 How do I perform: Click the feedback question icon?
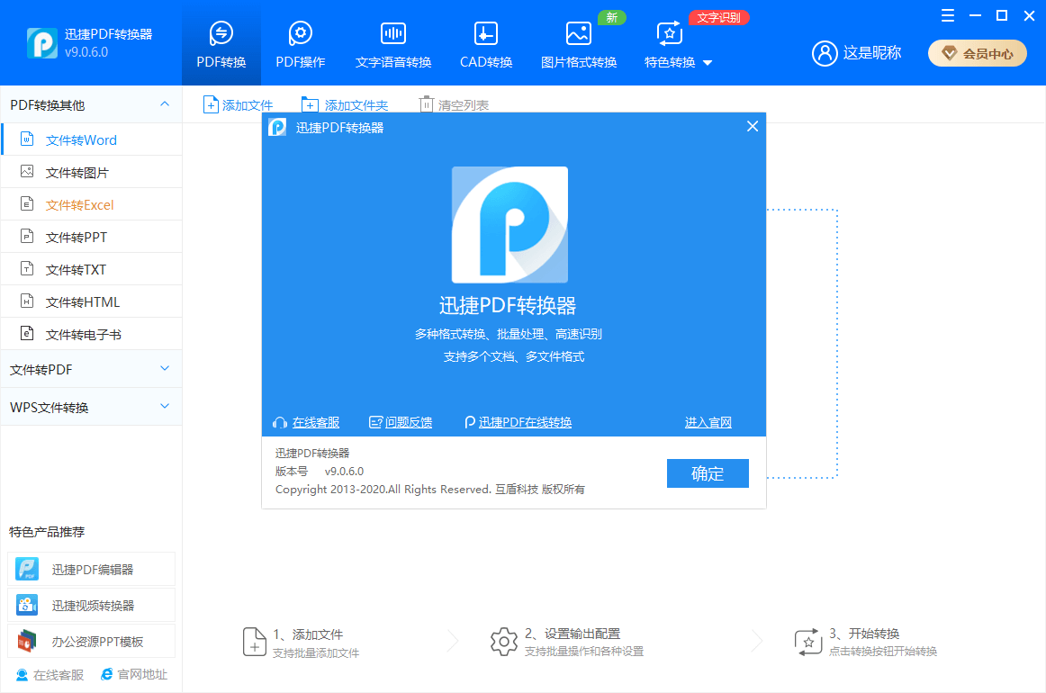click(375, 423)
